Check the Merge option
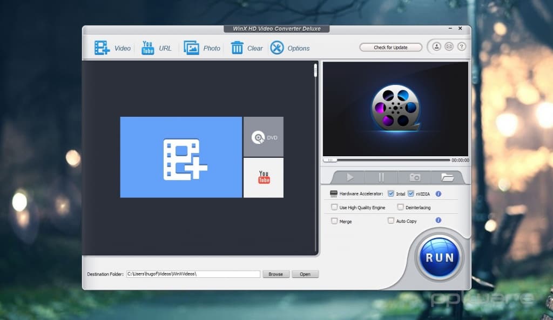The width and height of the screenshot is (553, 320). click(334, 221)
